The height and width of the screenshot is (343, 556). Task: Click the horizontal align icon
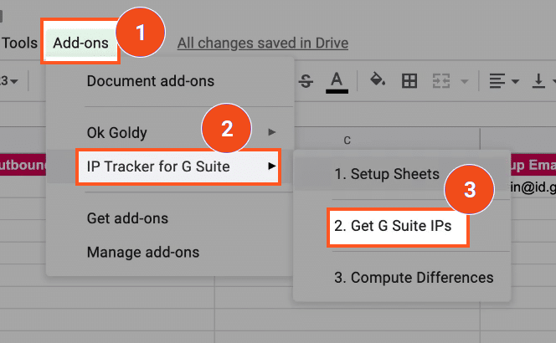[497, 81]
